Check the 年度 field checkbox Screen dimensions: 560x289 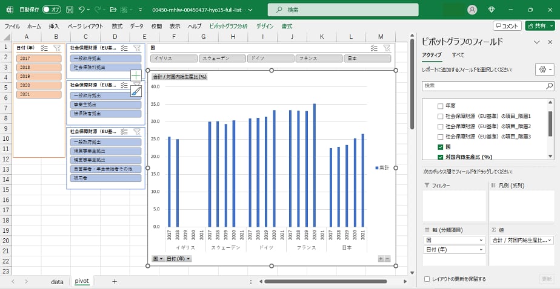click(441, 106)
